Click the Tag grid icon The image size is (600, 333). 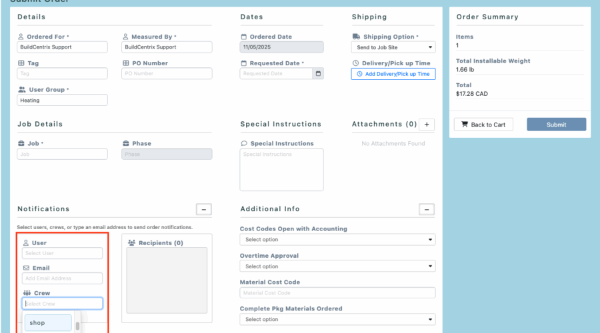point(21,63)
